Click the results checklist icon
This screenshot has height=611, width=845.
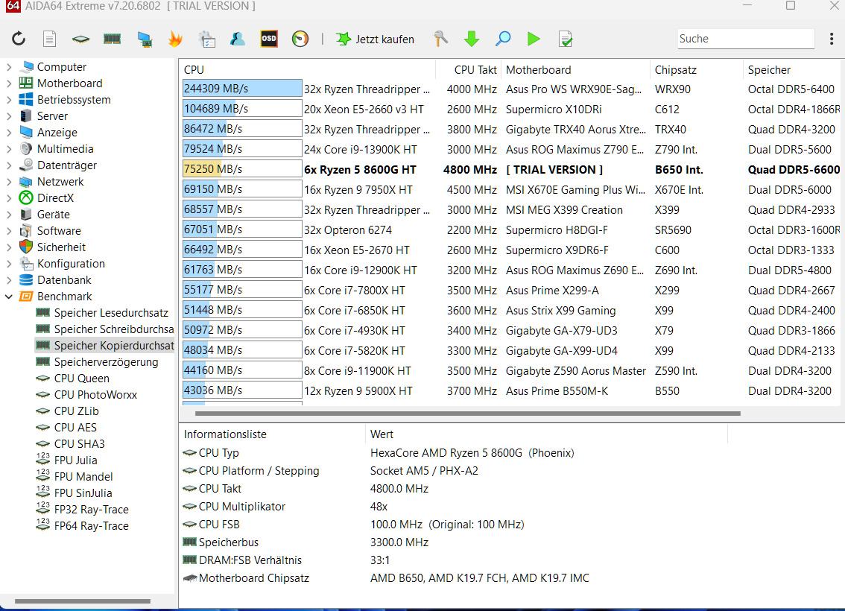(566, 39)
